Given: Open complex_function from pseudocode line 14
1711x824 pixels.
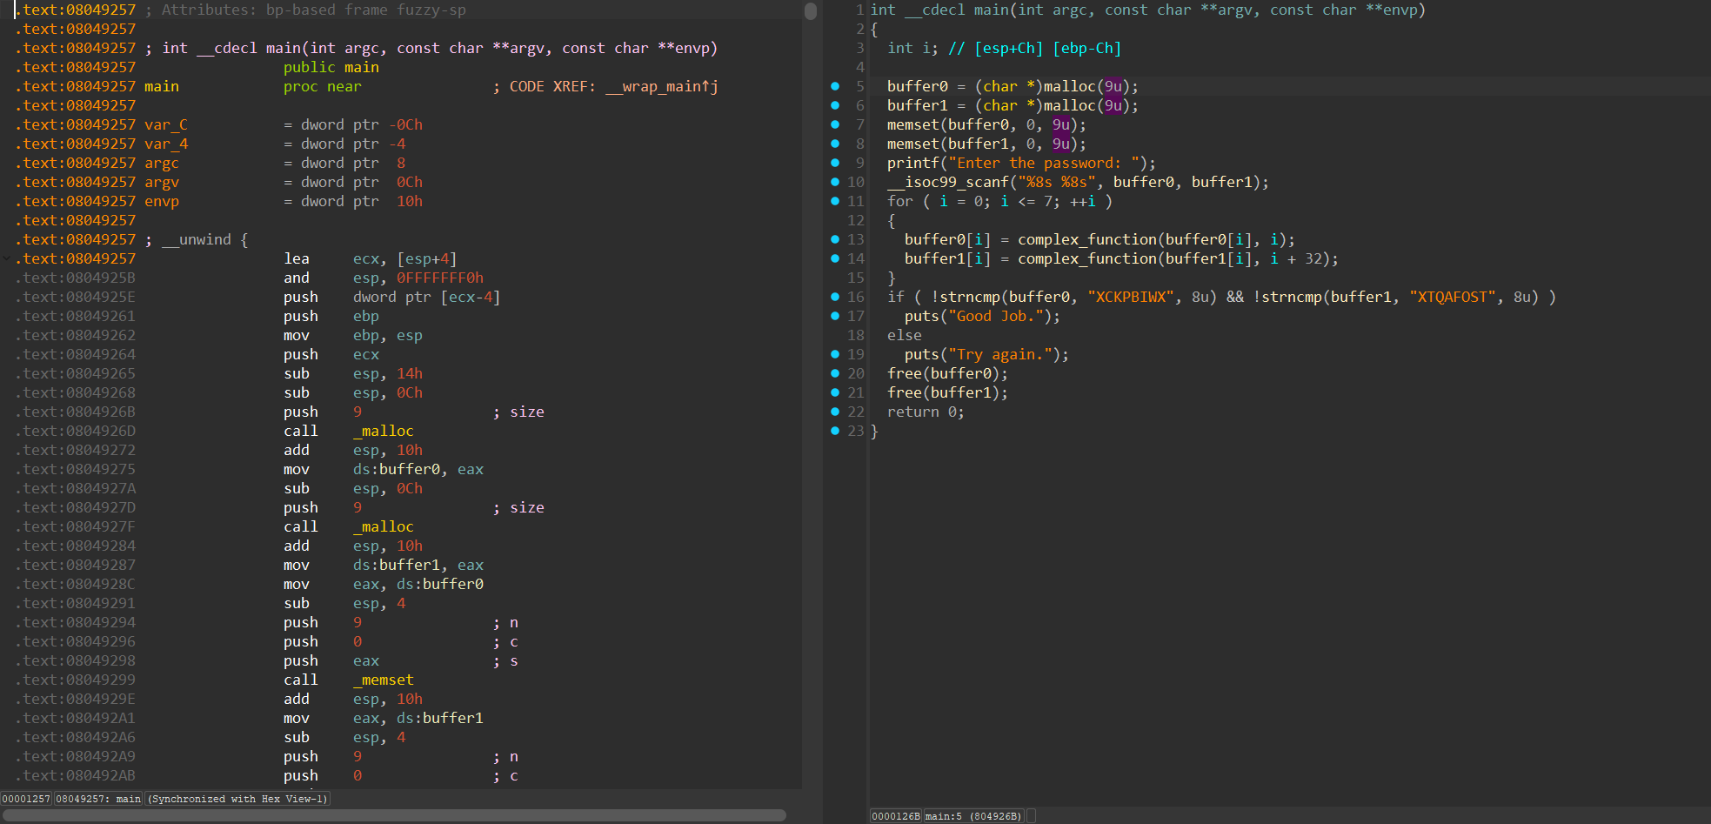Looking at the screenshot, I should point(1087,258).
